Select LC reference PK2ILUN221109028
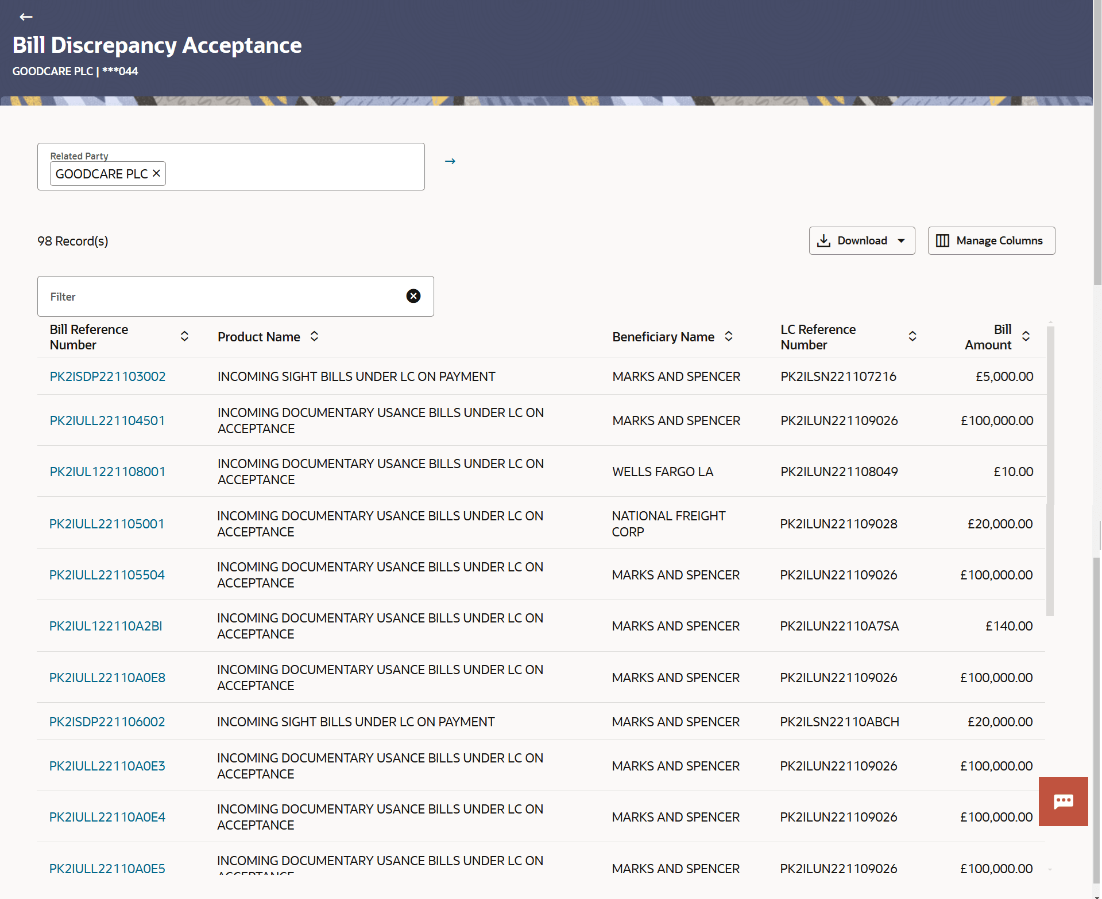The image size is (1102, 899). [838, 524]
